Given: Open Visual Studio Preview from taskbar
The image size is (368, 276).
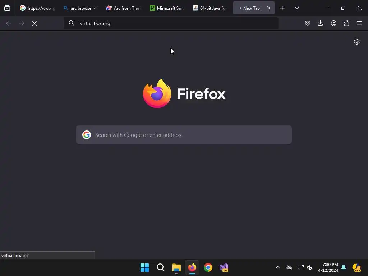Looking at the screenshot, I should click(x=224, y=267).
